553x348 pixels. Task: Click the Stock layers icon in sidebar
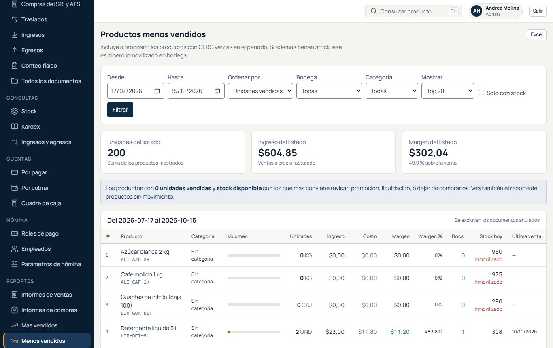click(x=15, y=111)
